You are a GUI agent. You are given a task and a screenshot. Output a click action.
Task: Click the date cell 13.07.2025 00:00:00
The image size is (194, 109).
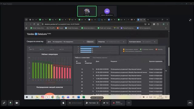(102, 85)
